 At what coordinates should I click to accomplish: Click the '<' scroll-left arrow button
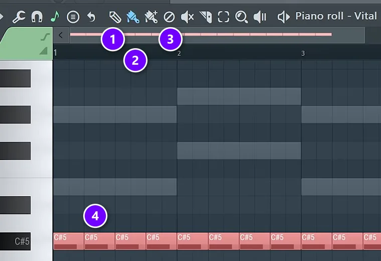click(x=61, y=35)
